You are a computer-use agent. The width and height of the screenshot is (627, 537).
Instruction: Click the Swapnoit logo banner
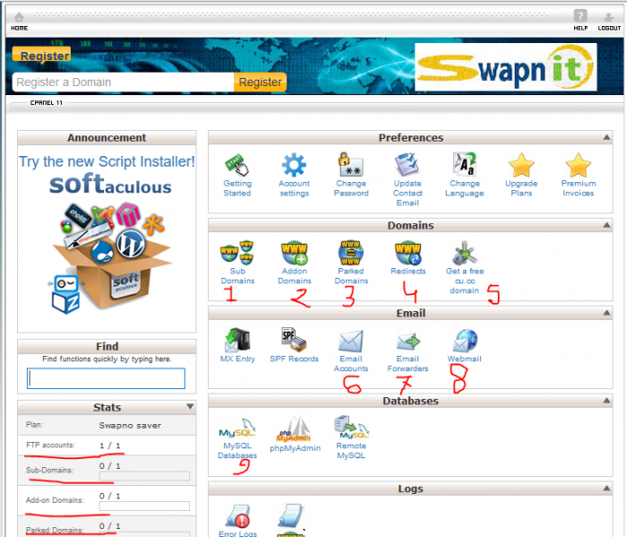pos(506,67)
